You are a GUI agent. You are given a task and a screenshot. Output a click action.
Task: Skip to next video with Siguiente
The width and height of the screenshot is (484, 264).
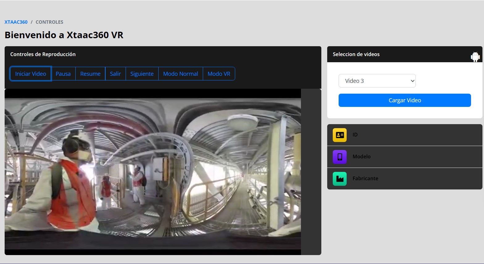142,74
